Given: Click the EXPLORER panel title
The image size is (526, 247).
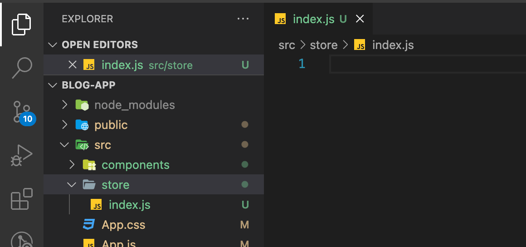Looking at the screenshot, I should [x=88, y=19].
